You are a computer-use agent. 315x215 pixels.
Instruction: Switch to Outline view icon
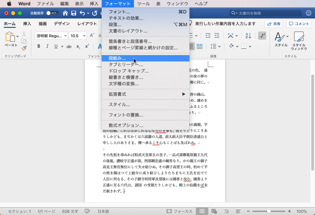[226, 211]
